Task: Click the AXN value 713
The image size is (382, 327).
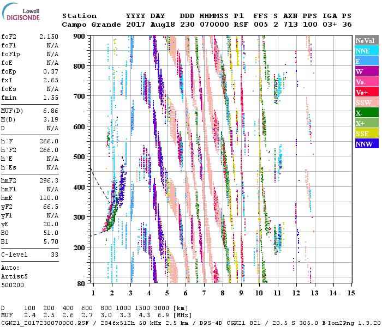Action: pyautogui.click(x=290, y=25)
